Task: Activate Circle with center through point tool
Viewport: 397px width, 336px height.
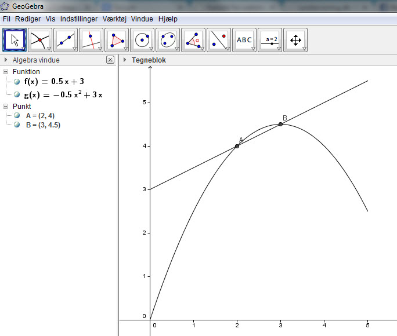Action: pos(143,40)
